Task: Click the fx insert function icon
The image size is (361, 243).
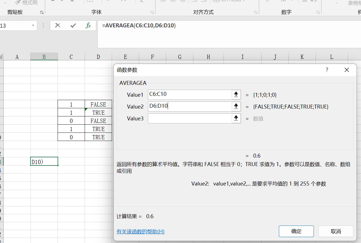Action: 88,25
